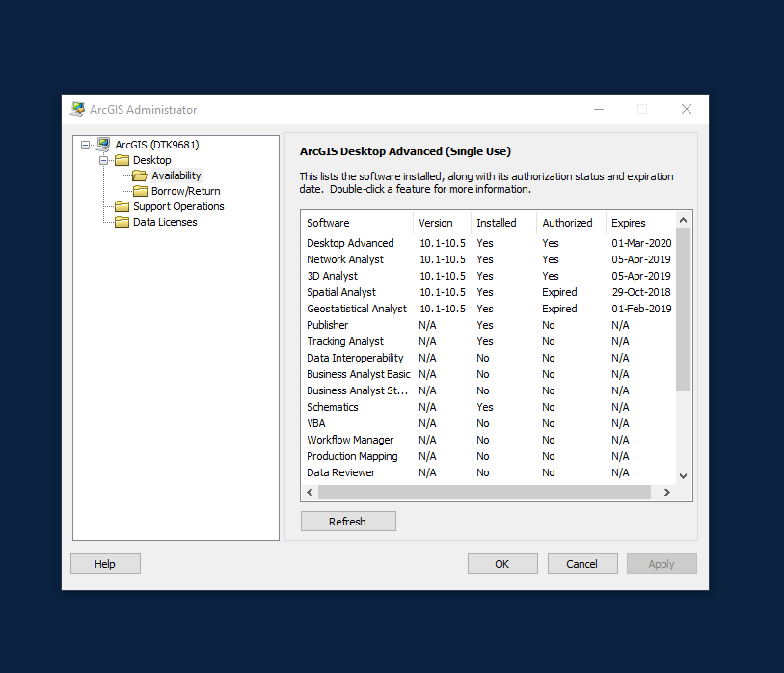
Task: Click the computer icon beside ArcGIS (DTK9681)
Action: point(103,145)
